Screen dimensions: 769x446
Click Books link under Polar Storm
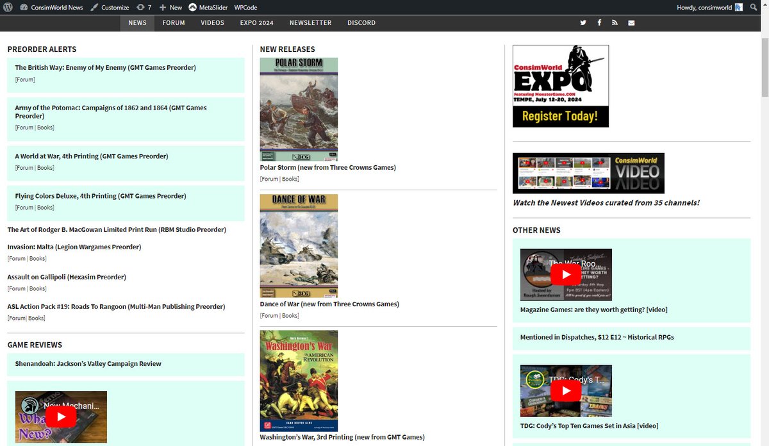[290, 179]
